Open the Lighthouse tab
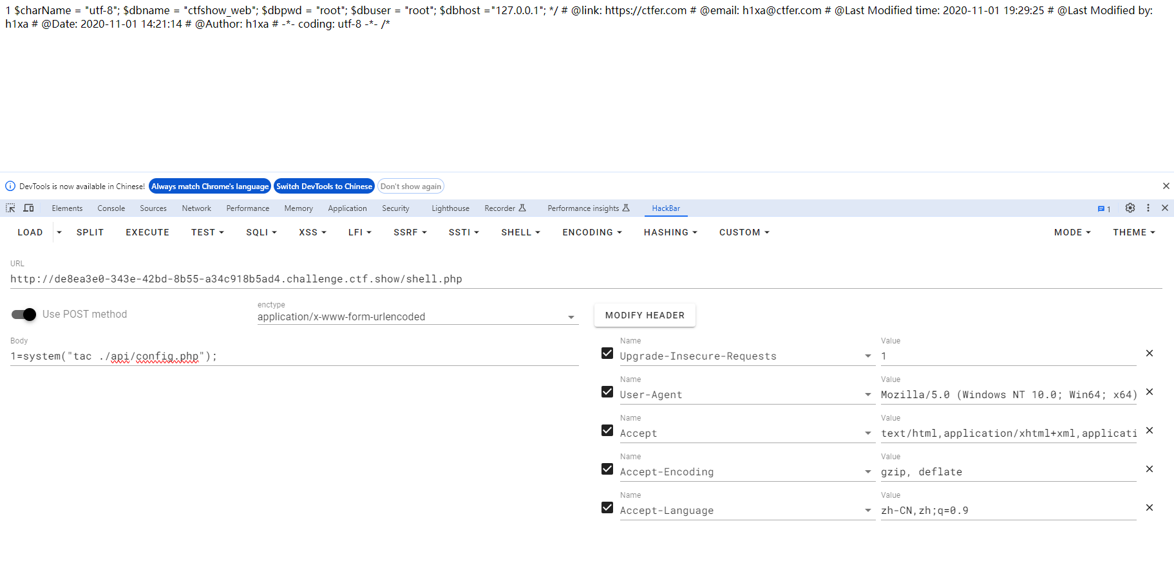Screen dimensions: 1174x566 (x=451, y=208)
